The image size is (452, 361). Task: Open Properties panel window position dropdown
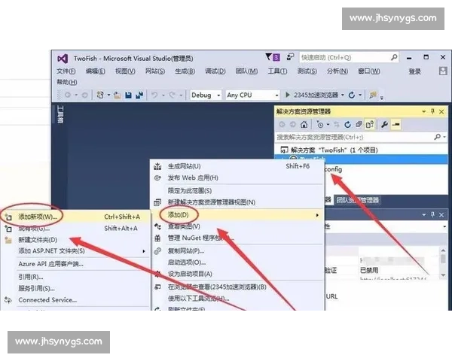[423, 215]
